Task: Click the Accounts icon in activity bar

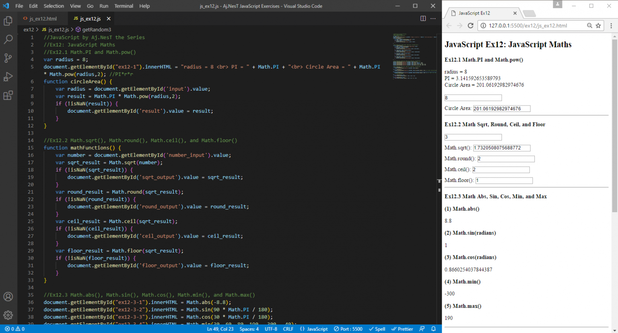Action: click(x=8, y=297)
